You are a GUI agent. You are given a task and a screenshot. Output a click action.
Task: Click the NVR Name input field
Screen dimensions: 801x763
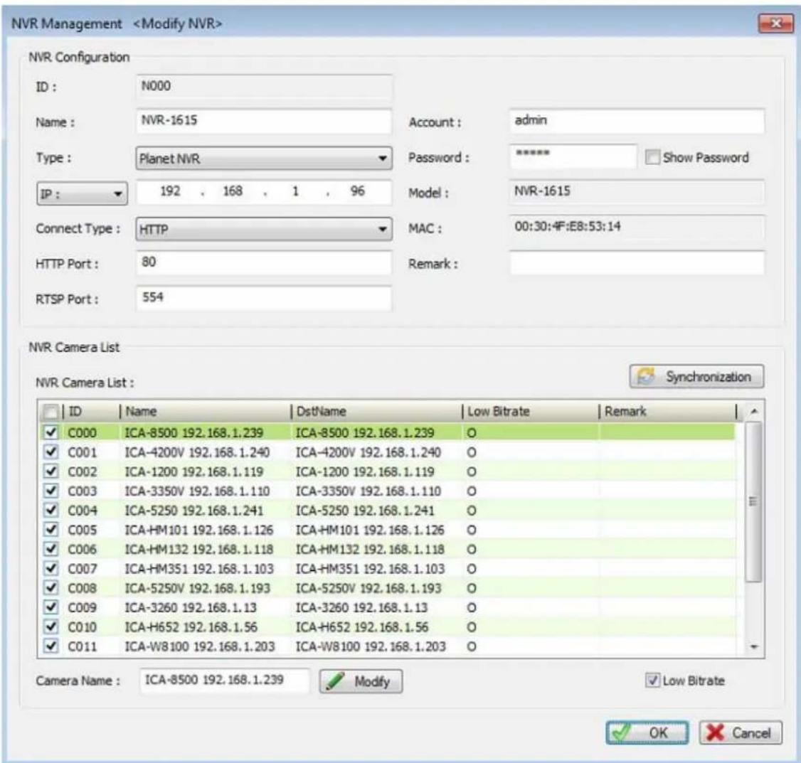pos(264,121)
